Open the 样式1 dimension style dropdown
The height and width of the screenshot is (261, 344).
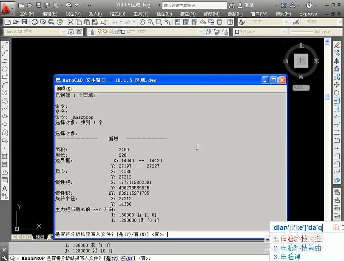pos(340,22)
